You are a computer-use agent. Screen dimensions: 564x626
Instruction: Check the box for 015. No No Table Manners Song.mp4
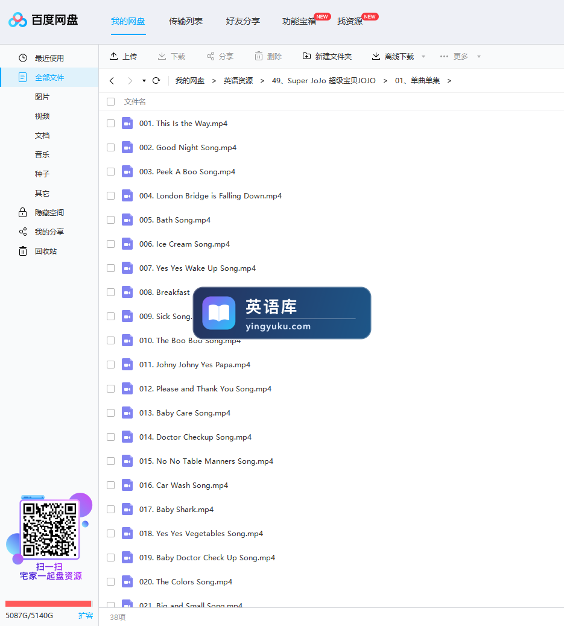(x=110, y=461)
